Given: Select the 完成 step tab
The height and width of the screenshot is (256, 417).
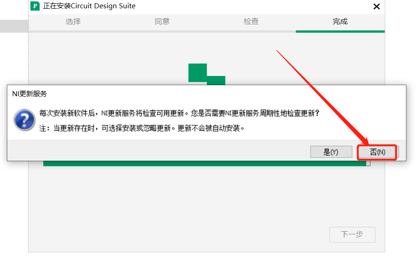Looking at the screenshot, I should [340, 22].
